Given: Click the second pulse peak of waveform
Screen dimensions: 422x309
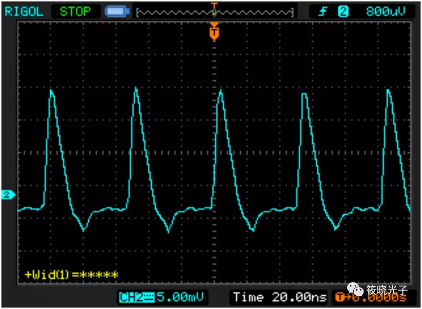Looking at the screenshot, I should point(136,88).
